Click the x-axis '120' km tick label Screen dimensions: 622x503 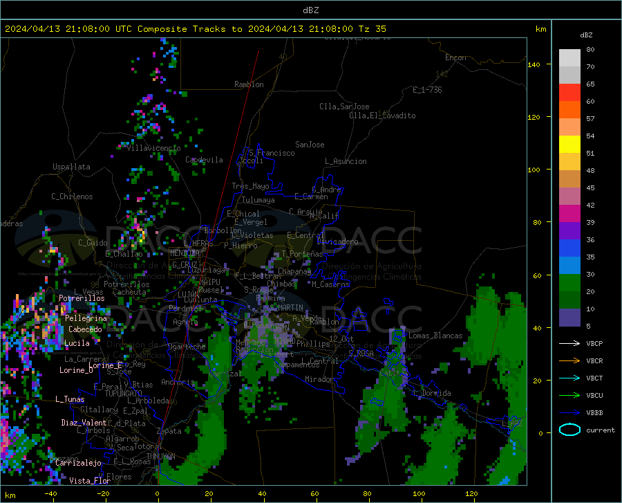point(471,493)
